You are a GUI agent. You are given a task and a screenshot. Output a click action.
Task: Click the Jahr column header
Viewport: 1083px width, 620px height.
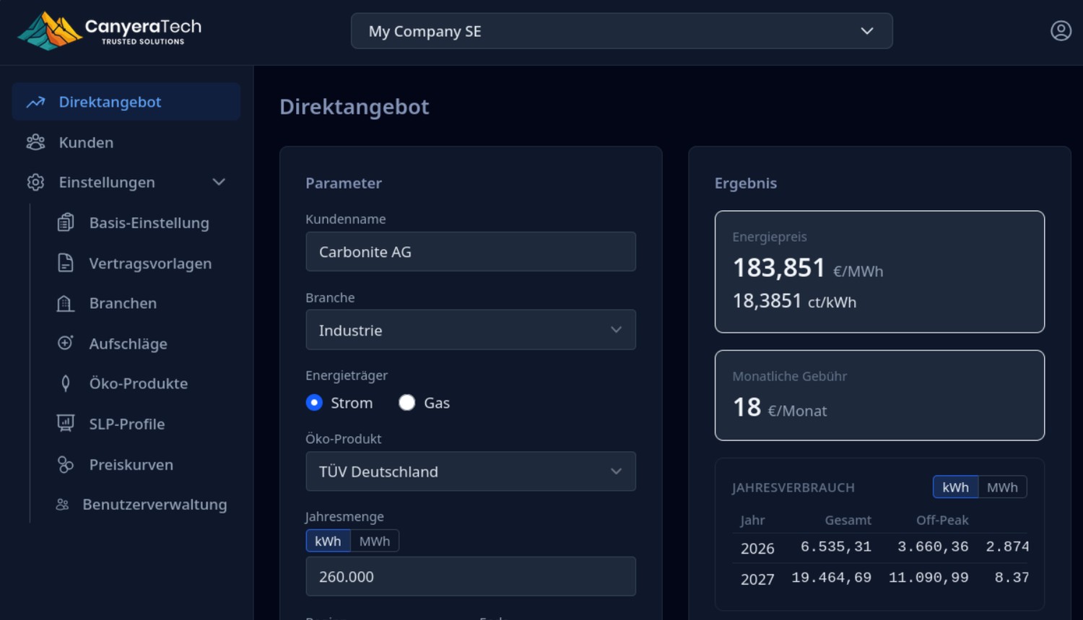(752, 520)
